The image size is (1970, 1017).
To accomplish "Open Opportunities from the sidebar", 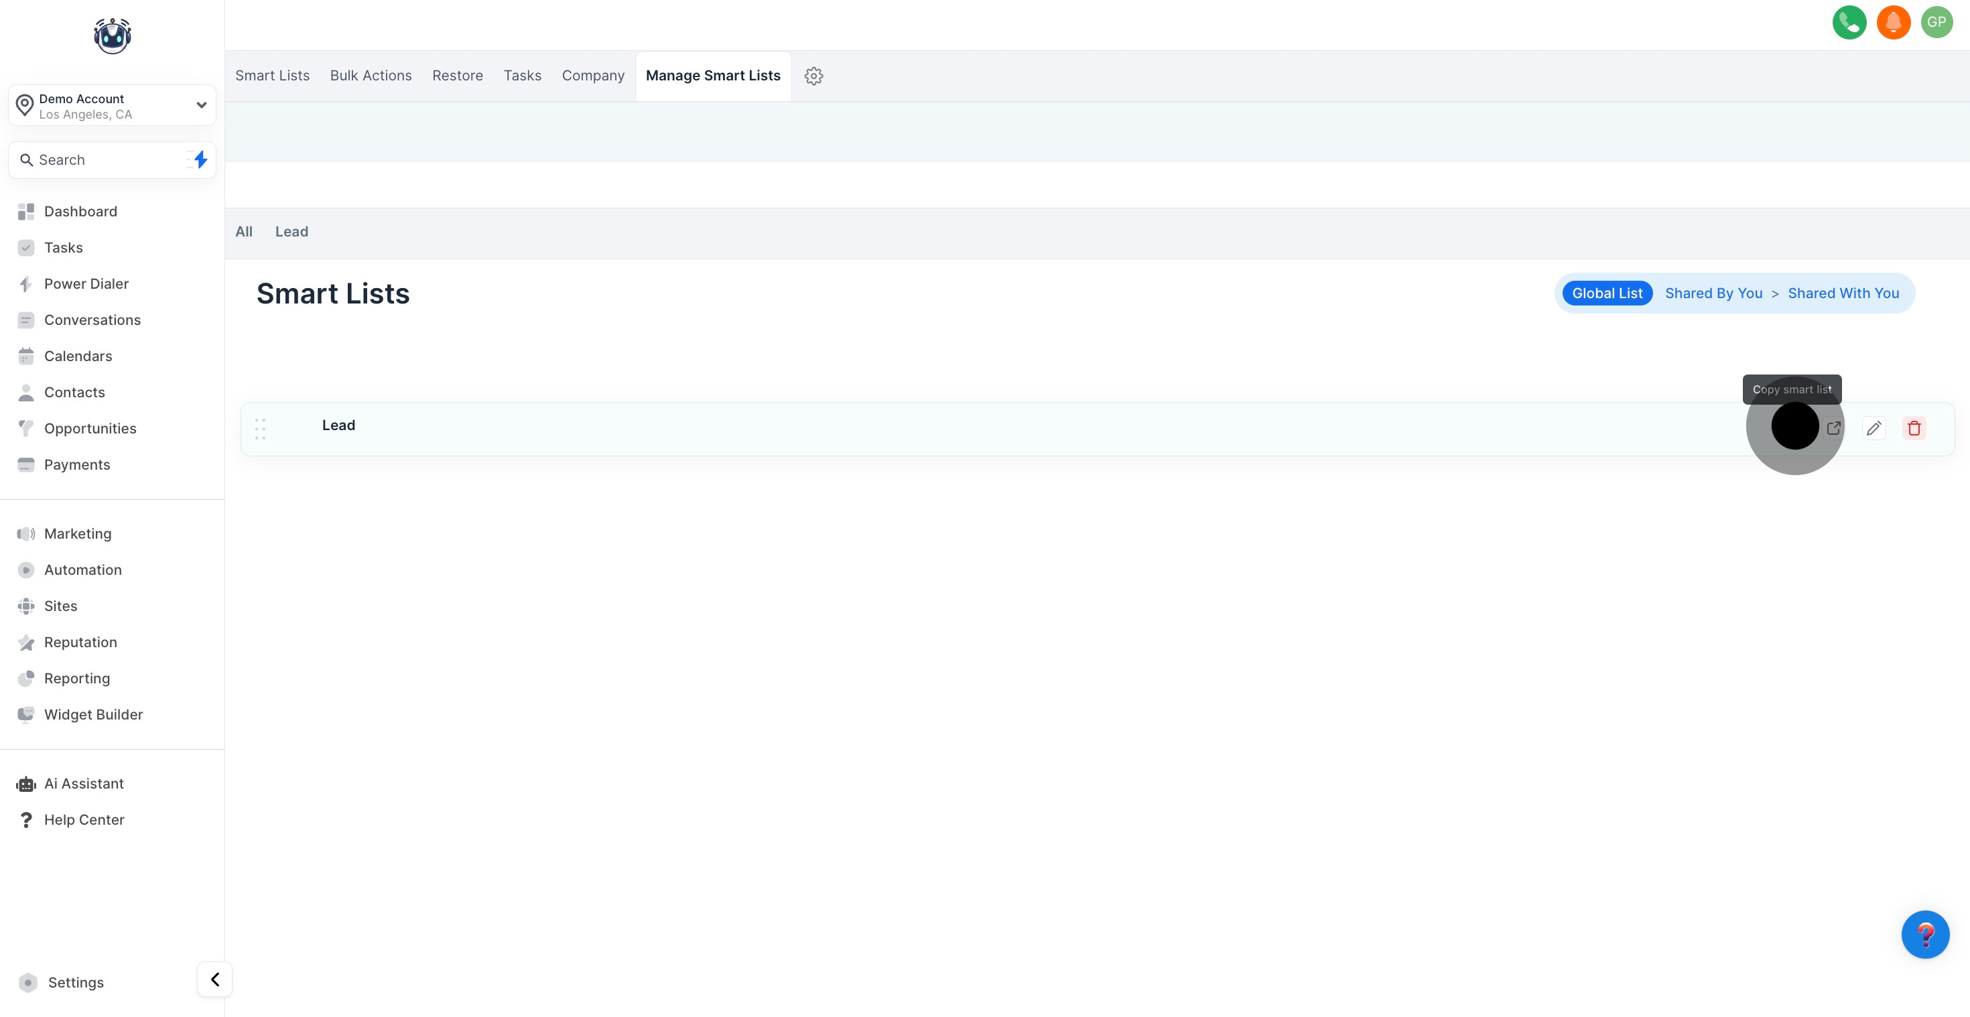I will click(x=90, y=428).
